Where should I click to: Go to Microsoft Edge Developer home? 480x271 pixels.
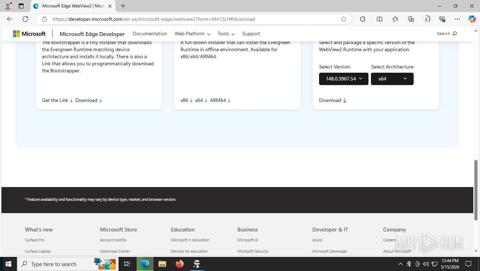point(92,34)
